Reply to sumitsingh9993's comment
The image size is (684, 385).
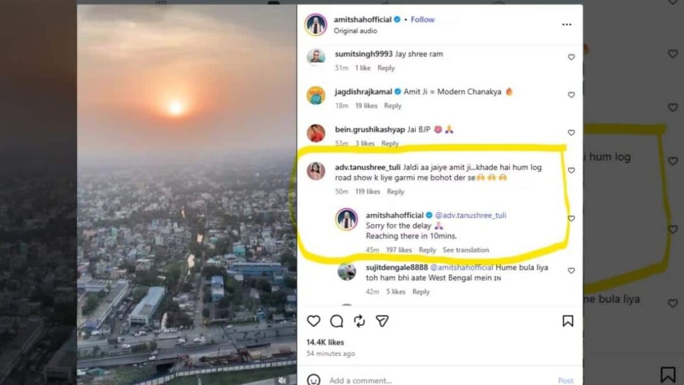(x=386, y=68)
